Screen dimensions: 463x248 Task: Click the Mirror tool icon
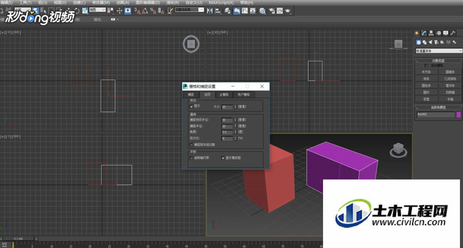tap(210, 11)
